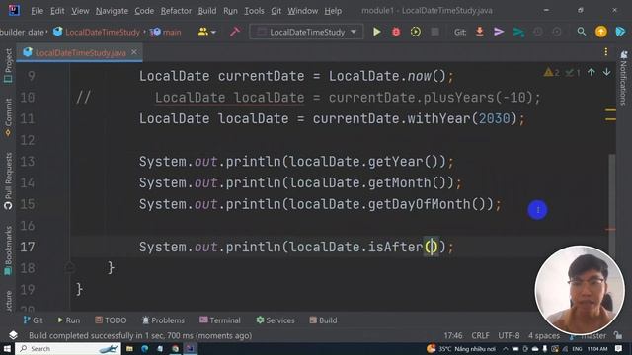Open Git bottom tool tab
The width and height of the screenshot is (632, 355).
[x=33, y=320]
